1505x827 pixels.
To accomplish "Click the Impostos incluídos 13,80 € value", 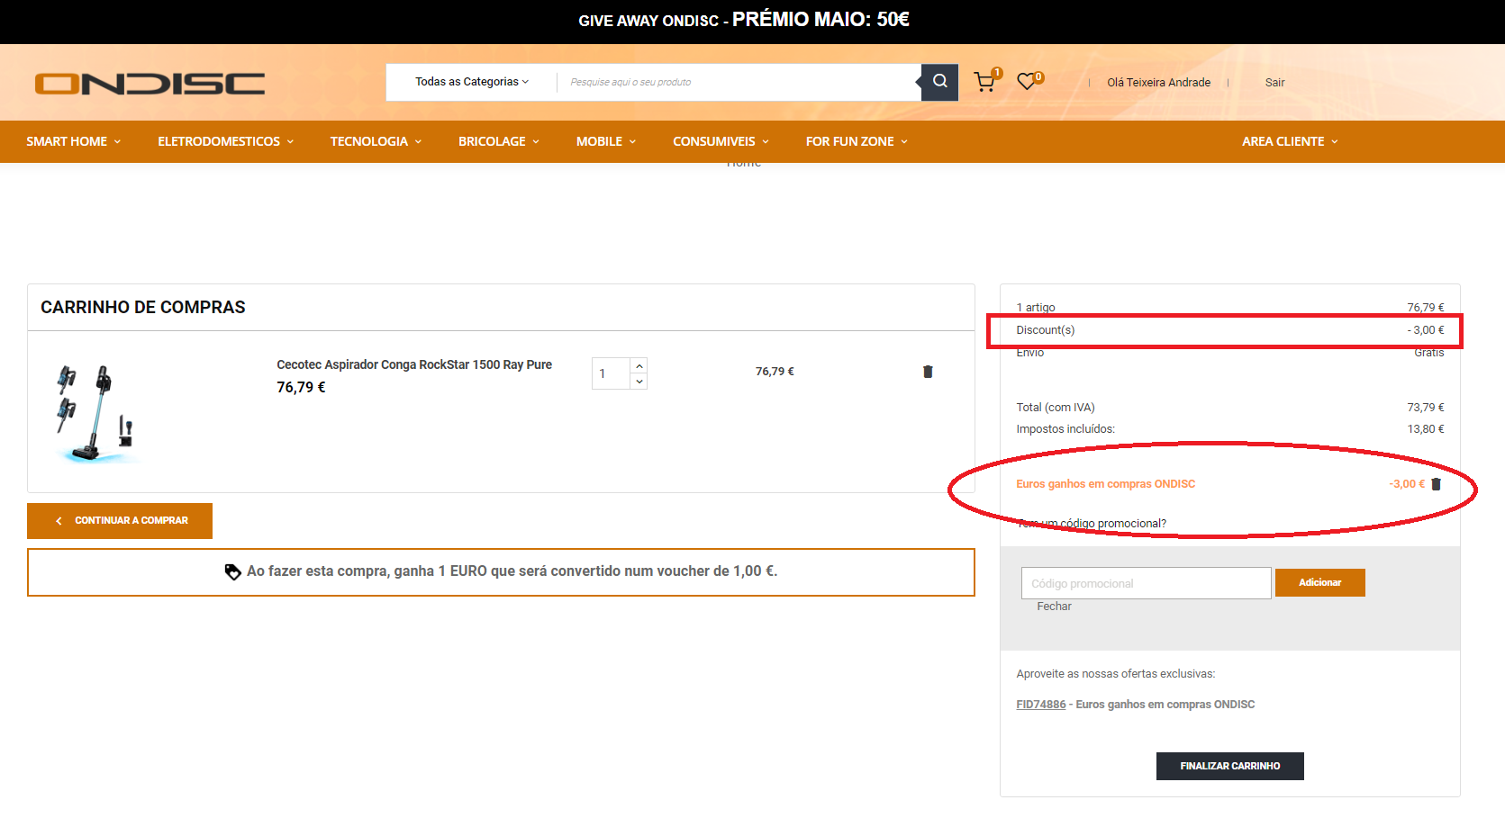I will 1425,429.
